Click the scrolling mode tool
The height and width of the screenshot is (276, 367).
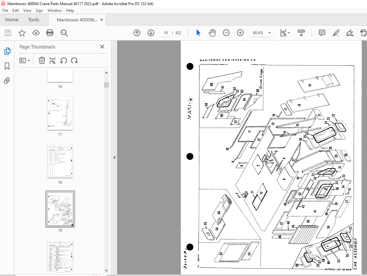[x=301, y=33]
